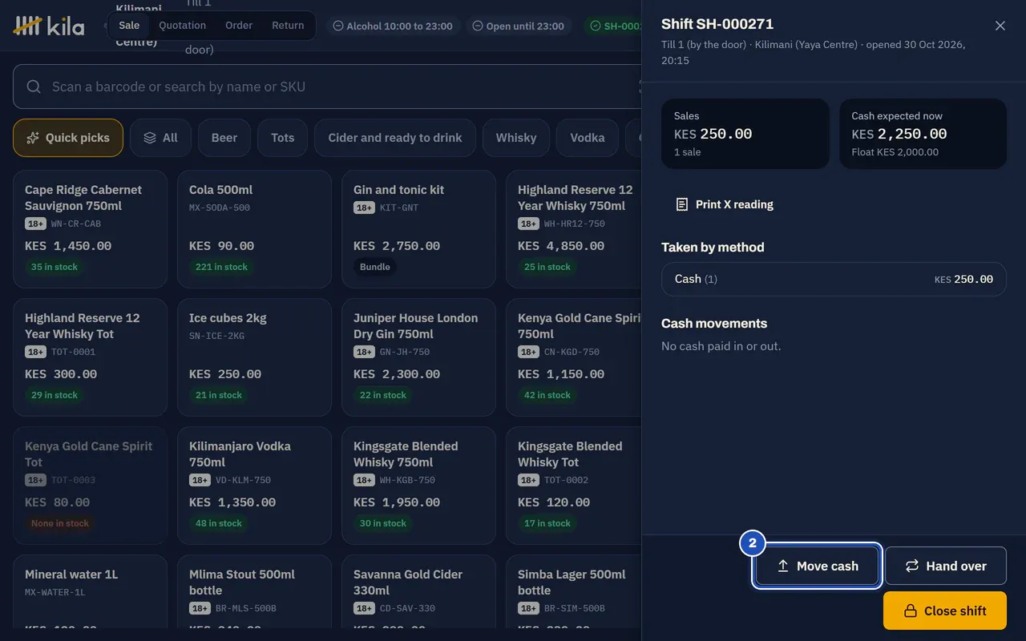Viewport: 1026px width, 641px height.
Task: Filter products by Whisky
Action: [516, 138]
